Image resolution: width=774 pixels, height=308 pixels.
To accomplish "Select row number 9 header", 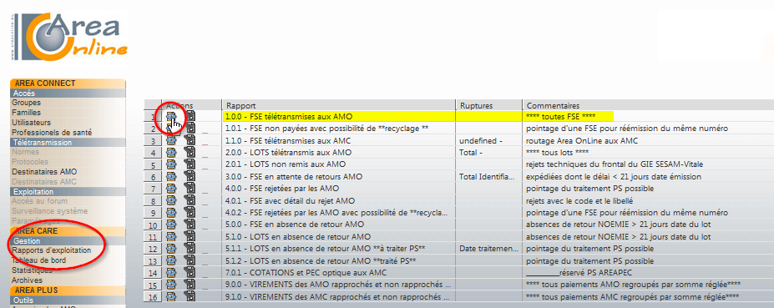I will (x=153, y=213).
